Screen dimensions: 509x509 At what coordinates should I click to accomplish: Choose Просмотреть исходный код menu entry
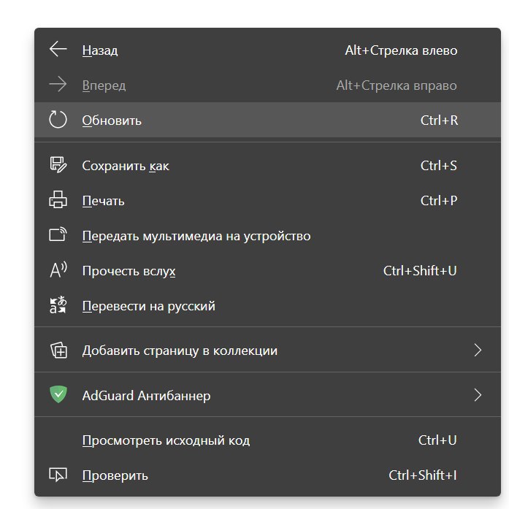pyautogui.click(x=267, y=440)
